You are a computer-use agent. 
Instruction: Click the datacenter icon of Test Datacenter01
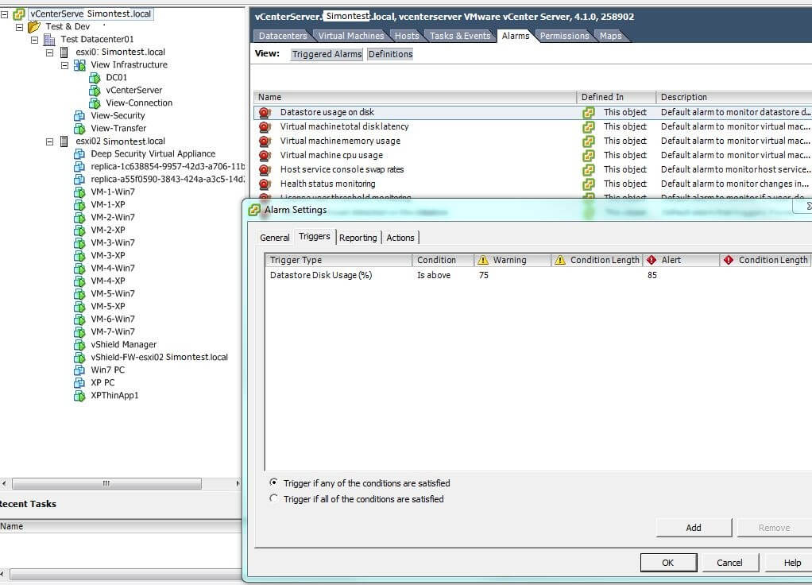pos(49,40)
